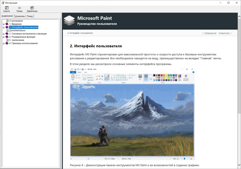Select the Дополнительно topic in the tree
241x169 pixels.
tap(17, 30)
